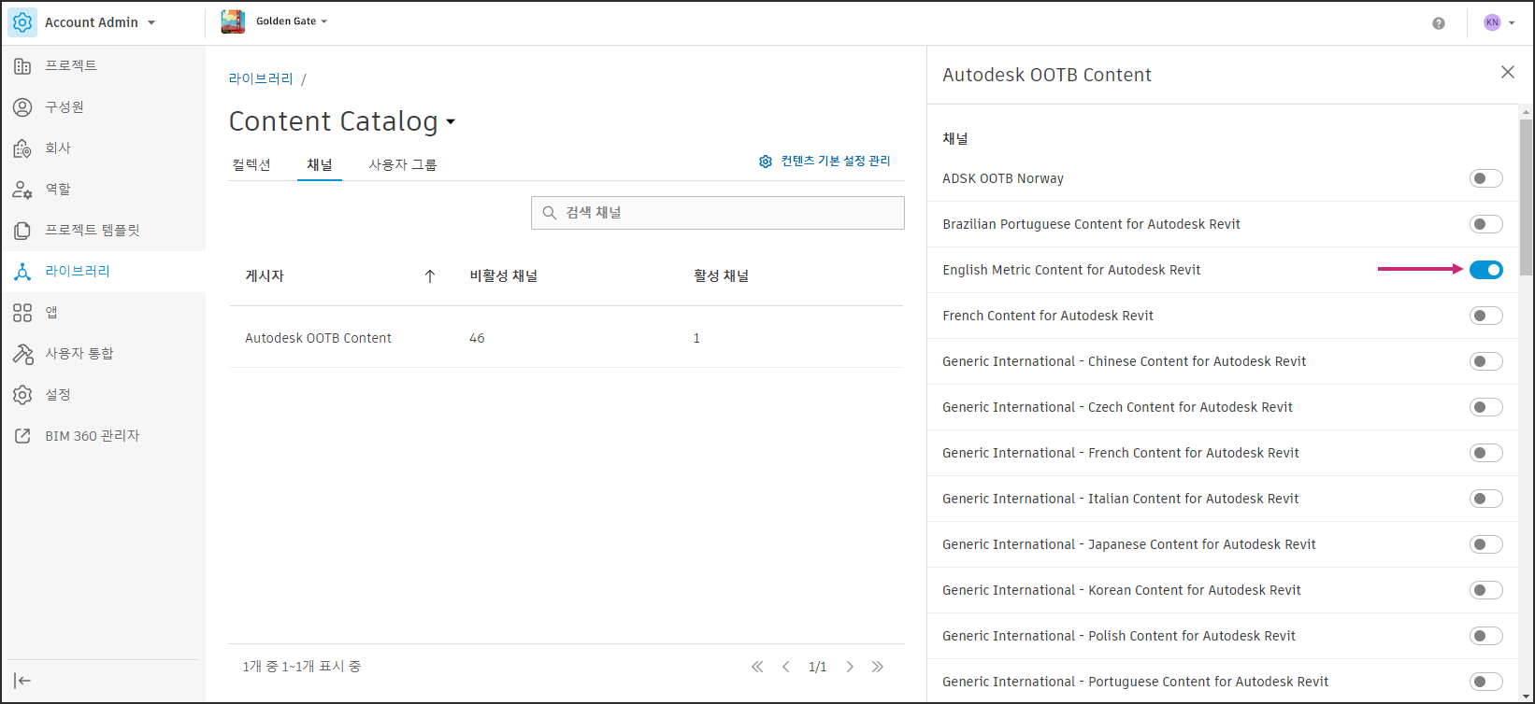Collapse the left sidebar navigation
The height and width of the screenshot is (704, 1535).
[22, 681]
